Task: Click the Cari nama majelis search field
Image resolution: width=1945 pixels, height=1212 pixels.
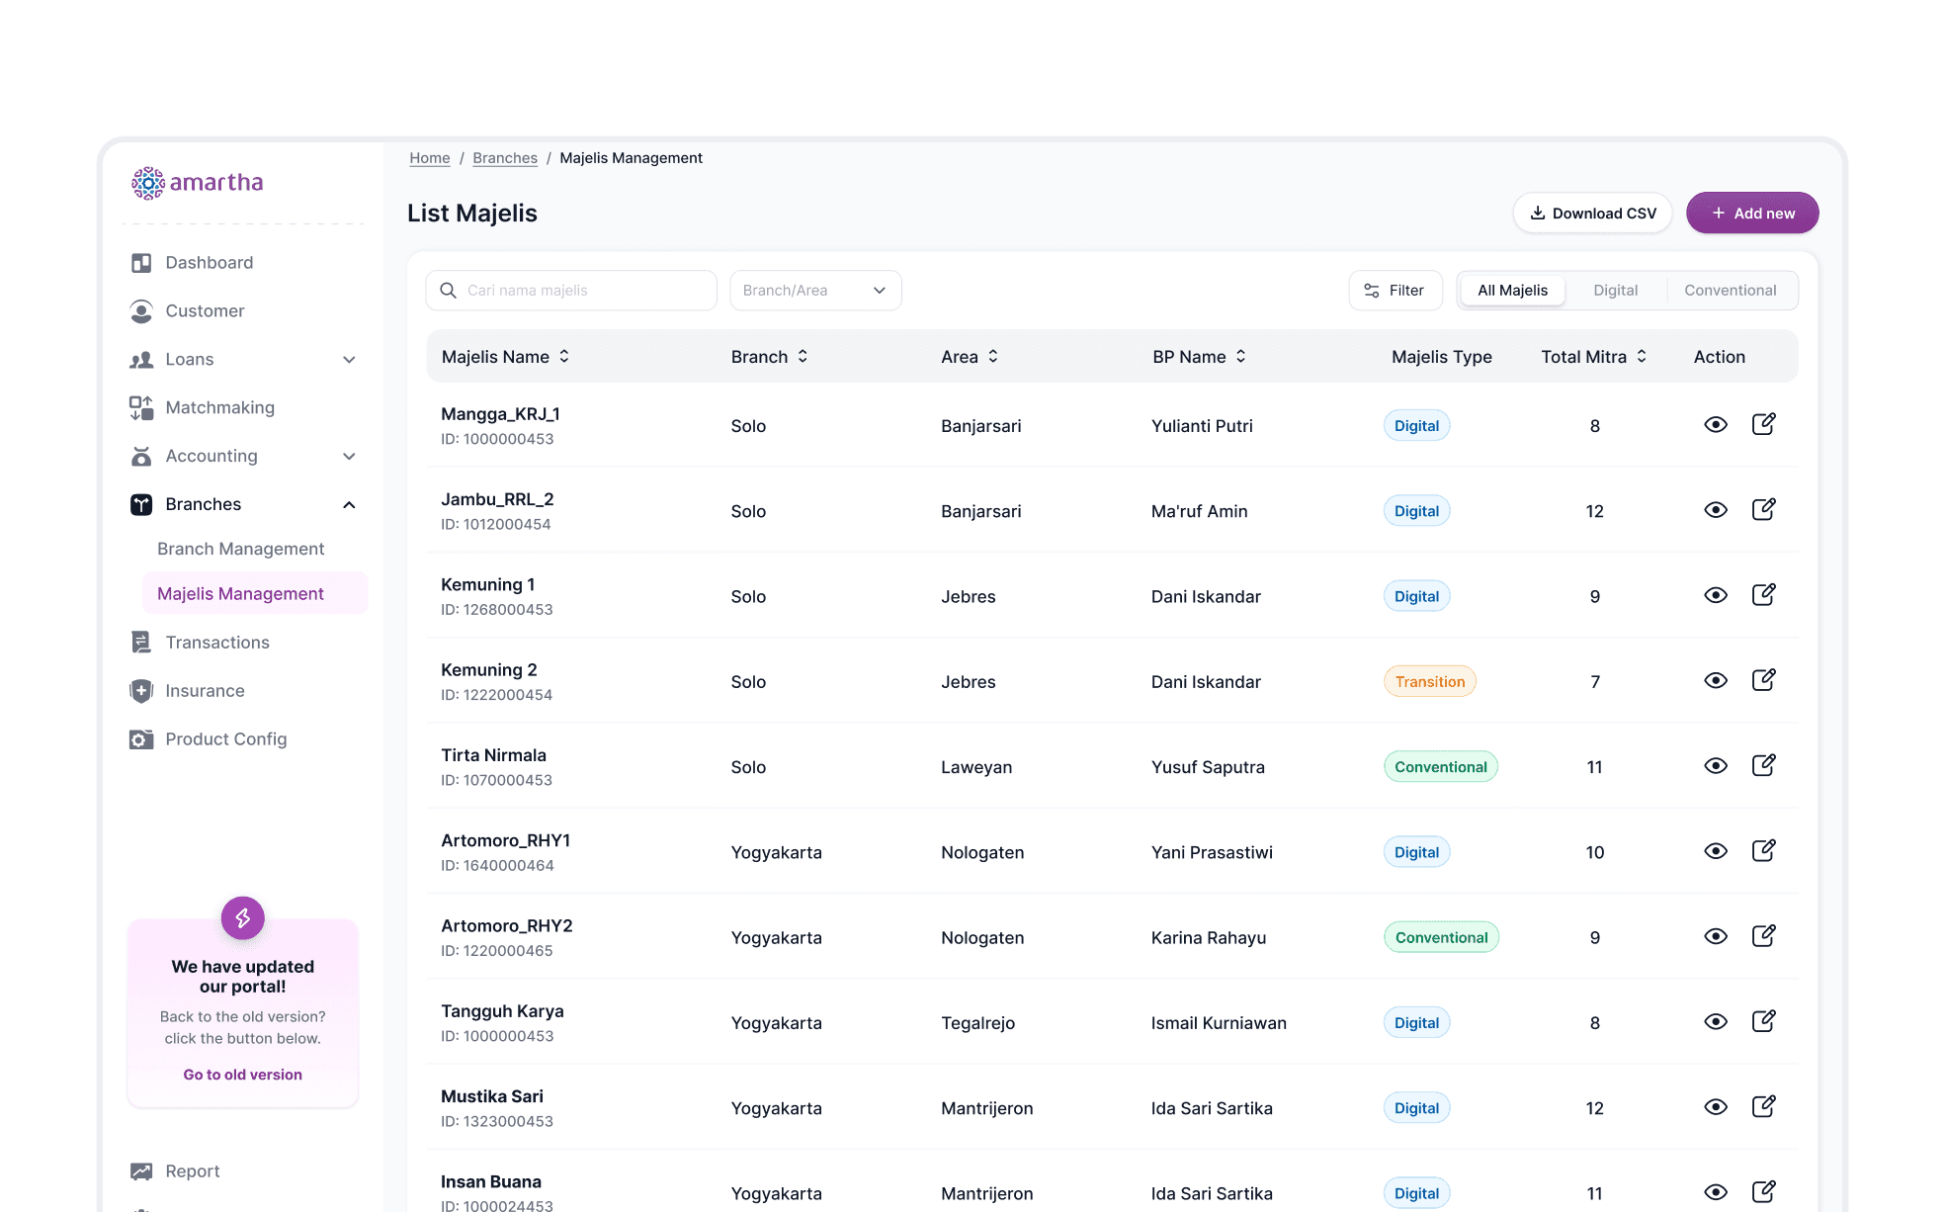Action: pos(583,291)
